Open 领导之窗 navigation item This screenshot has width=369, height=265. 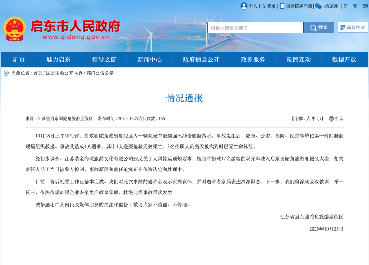(x=104, y=59)
